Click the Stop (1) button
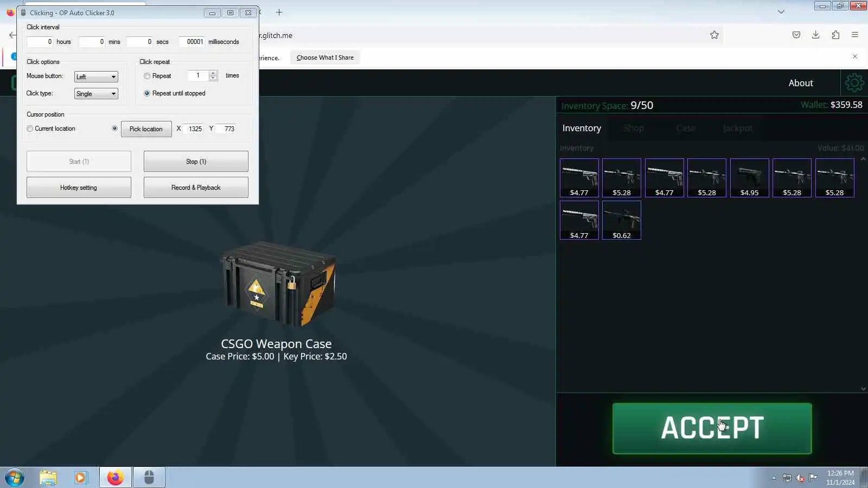This screenshot has width=868, height=488. coord(196,162)
